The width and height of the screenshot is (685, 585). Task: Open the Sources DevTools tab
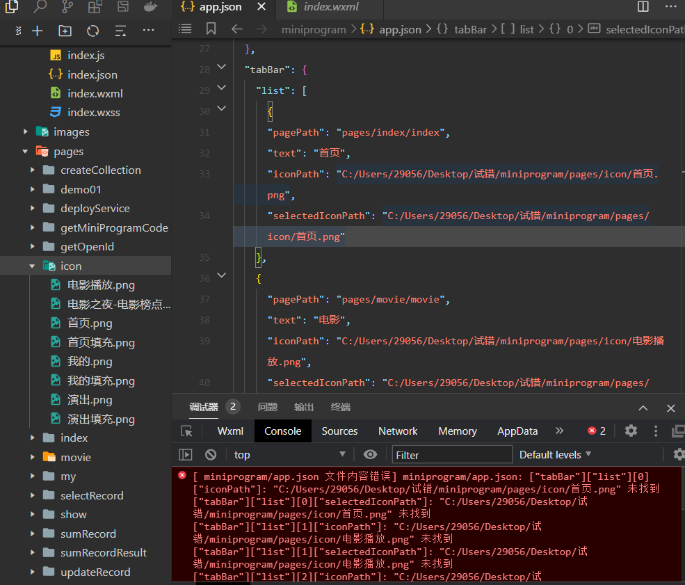[339, 431]
